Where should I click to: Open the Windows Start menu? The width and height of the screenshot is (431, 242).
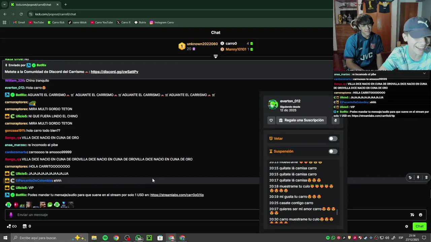[5, 238]
